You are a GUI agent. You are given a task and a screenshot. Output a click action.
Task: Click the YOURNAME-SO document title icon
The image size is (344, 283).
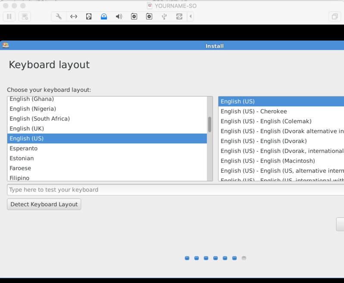click(x=150, y=6)
